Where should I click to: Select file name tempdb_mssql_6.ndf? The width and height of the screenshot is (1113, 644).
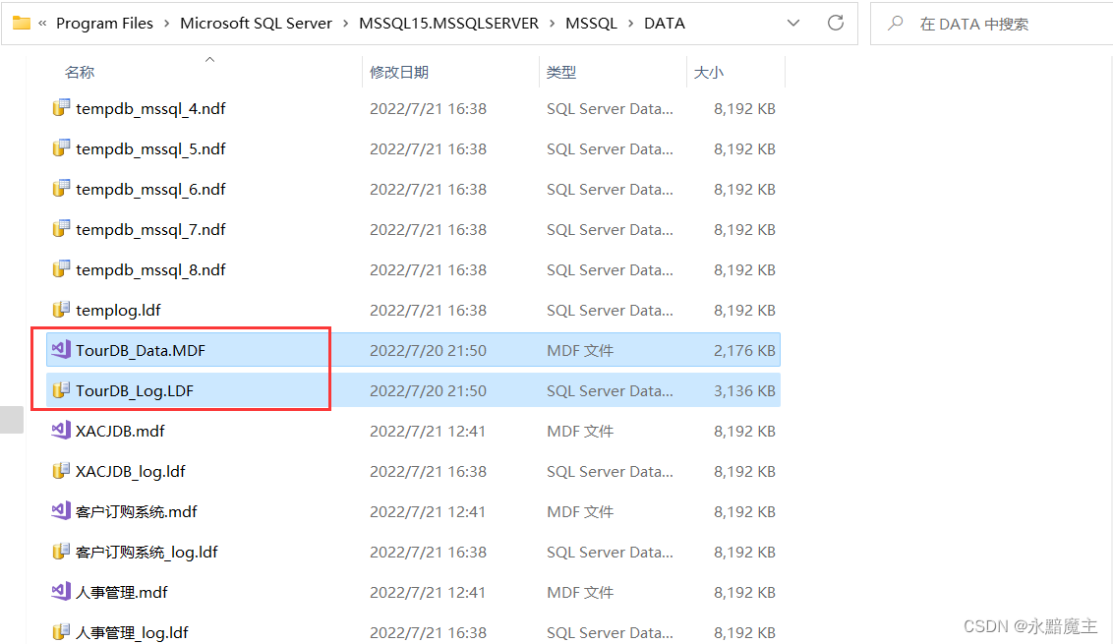click(150, 190)
